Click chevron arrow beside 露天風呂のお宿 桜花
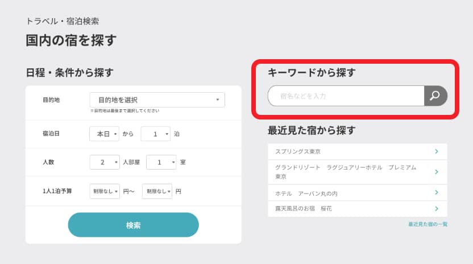This screenshot has height=264, width=473. [436, 209]
